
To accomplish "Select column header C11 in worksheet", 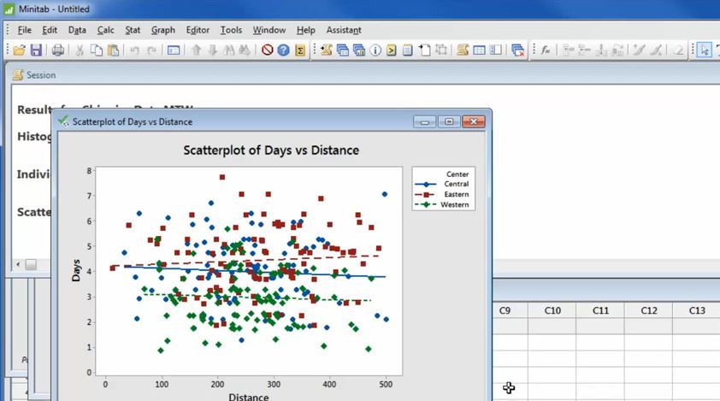I will tap(600, 310).
